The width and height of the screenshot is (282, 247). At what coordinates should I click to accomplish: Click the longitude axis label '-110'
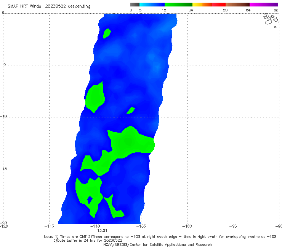pos(95,226)
